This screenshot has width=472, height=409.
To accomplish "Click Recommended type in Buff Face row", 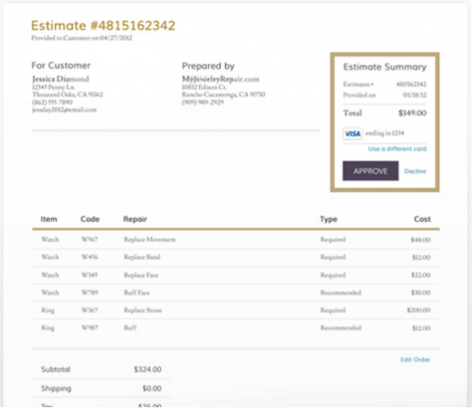I will (340, 292).
